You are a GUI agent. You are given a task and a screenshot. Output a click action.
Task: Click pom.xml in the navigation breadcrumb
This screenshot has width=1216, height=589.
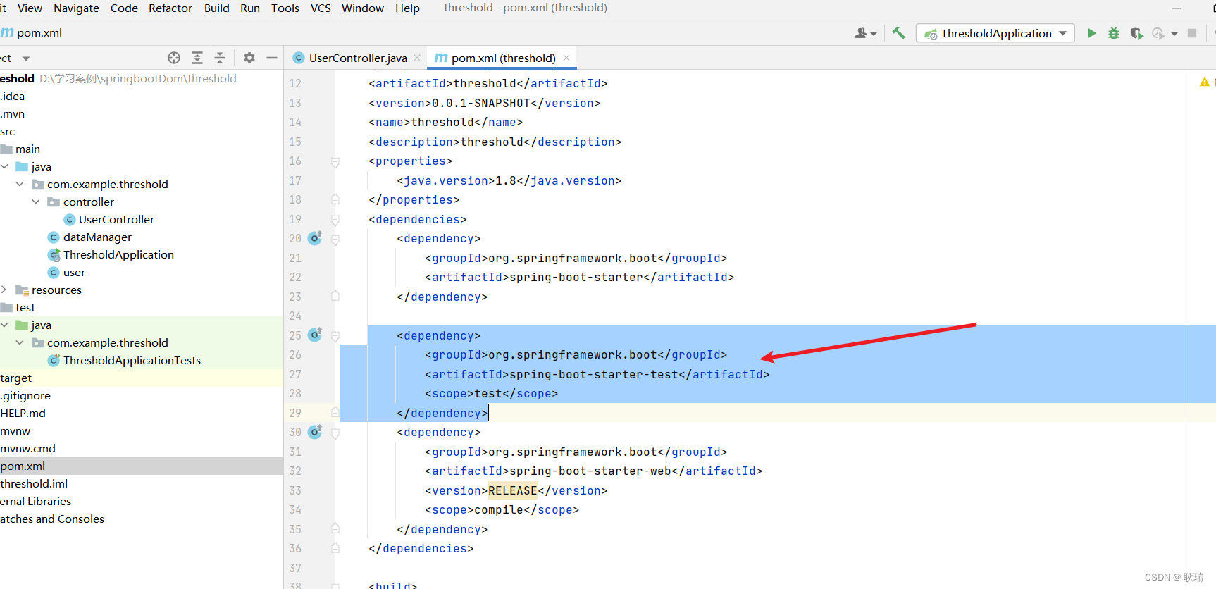tap(39, 32)
